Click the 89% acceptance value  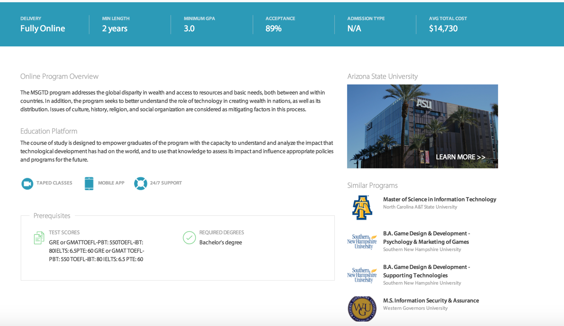pos(273,29)
